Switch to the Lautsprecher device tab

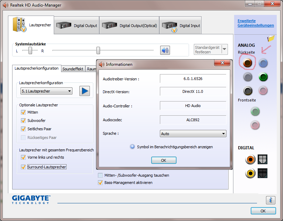pos(31,25)
